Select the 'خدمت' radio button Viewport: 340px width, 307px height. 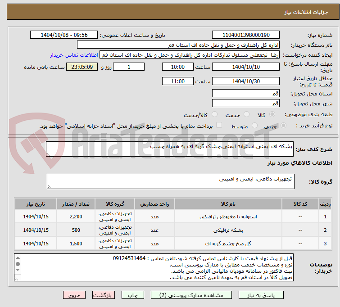pyautogui.click(x=246, y=114)
